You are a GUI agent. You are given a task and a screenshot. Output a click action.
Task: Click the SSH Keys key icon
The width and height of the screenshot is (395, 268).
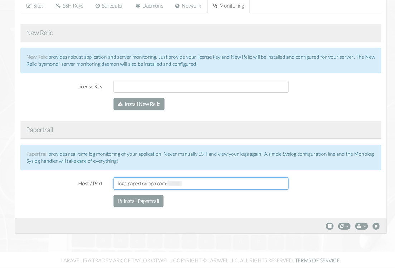point(58,6)
